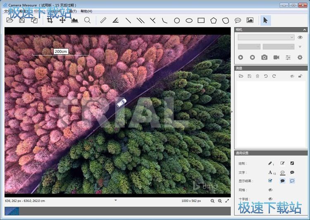Select the angle measurement tool
The height and width of the screenshot is (220, 310).
click(116, 20)
